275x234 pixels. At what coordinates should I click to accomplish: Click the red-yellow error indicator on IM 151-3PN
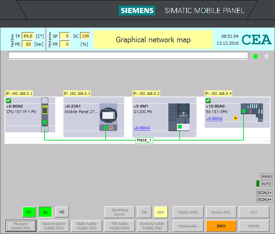[x=236, y=118]
